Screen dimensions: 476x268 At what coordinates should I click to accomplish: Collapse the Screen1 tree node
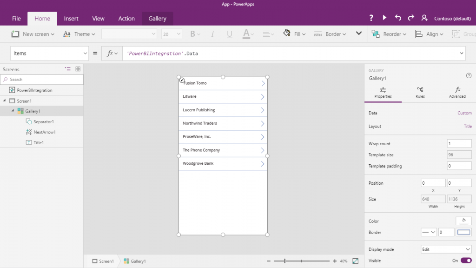pos(4,100)
